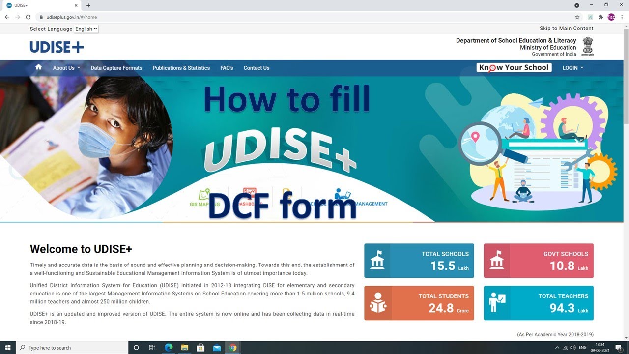Image resolution: width=629 pixels, height=354 pixels.
Task: View site security via the lock icon
Action: pyautogui.click(x=42, y=17)
